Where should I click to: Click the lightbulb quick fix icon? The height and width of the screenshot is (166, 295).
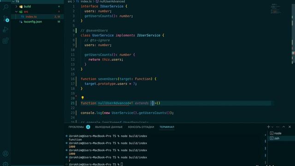[x=83, y=98]
